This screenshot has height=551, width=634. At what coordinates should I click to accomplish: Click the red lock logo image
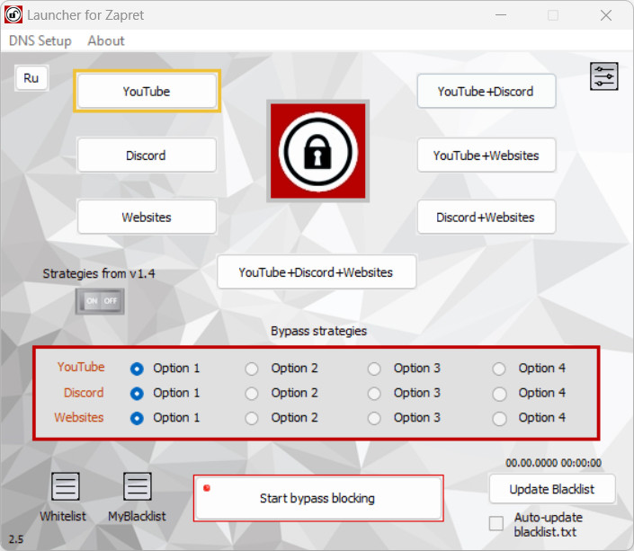pos(317,151)
